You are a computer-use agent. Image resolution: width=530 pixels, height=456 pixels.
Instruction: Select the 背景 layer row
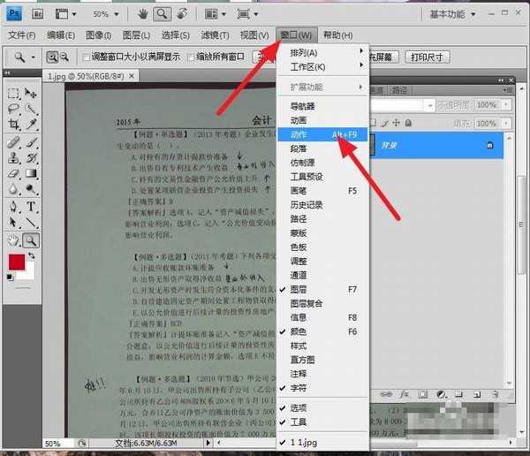pos(442,144)
